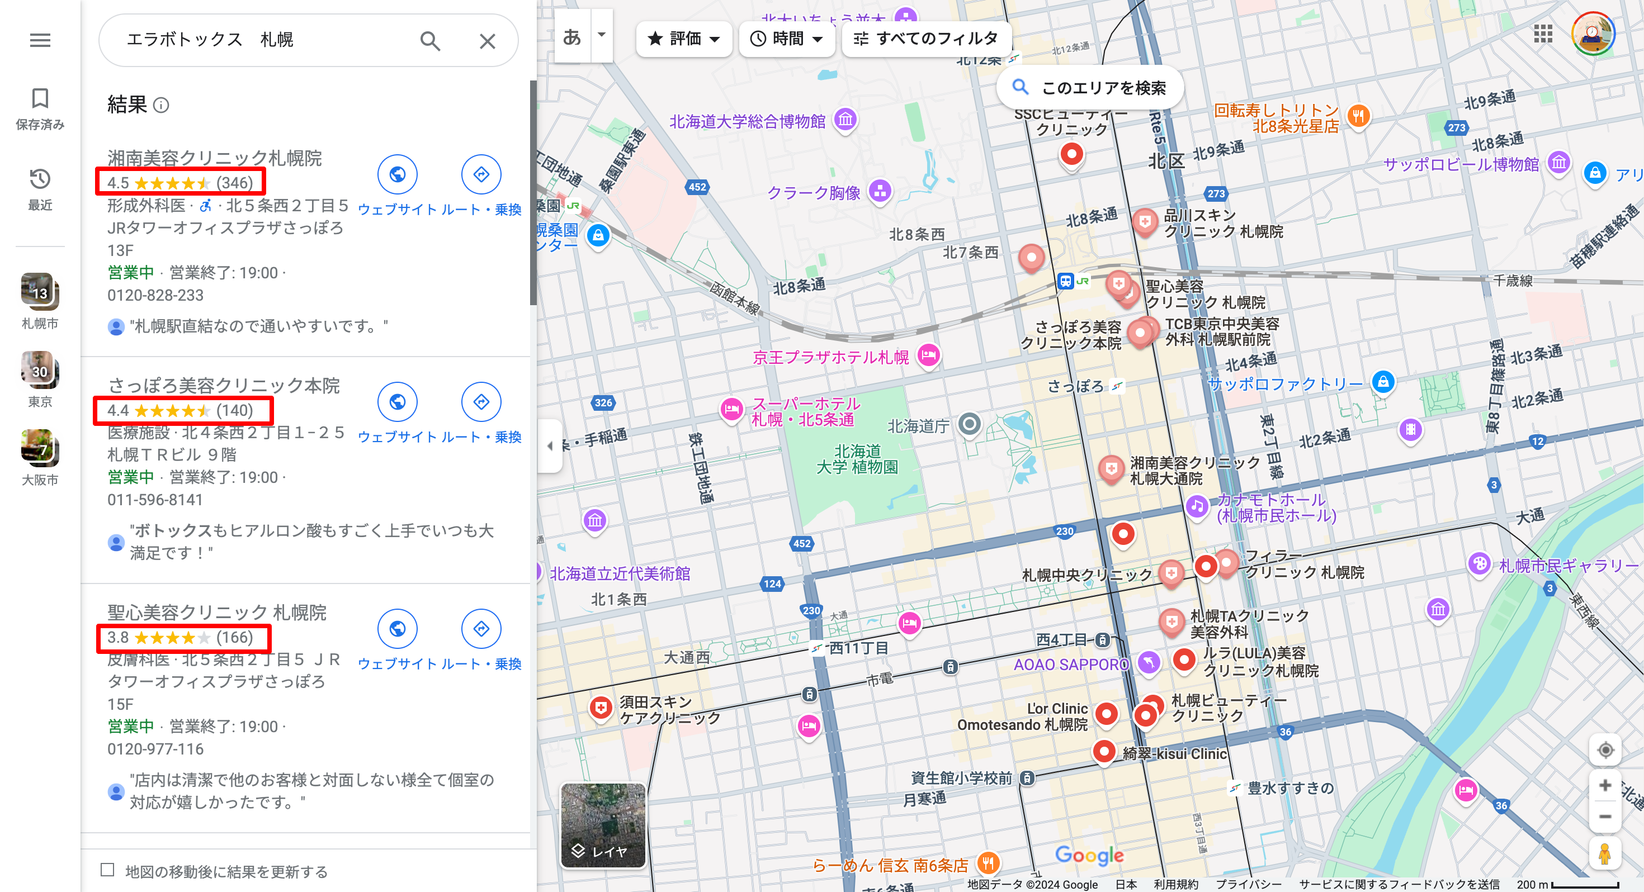This screenshot has height=892, width=1644.
Task: Open the Google apps grid
Action: pyautogui.click(x=1543, y=34)
